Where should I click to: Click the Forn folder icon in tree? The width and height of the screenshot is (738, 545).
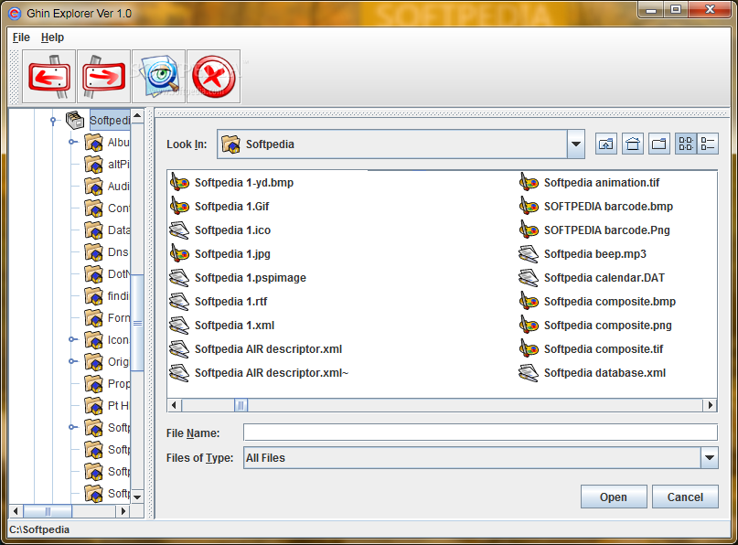point(93,317)
